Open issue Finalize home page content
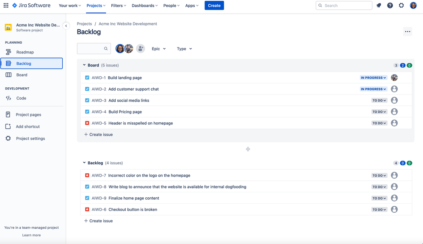Image resolution: width=423 pixels, height=244 pixels. pos(134,198)
